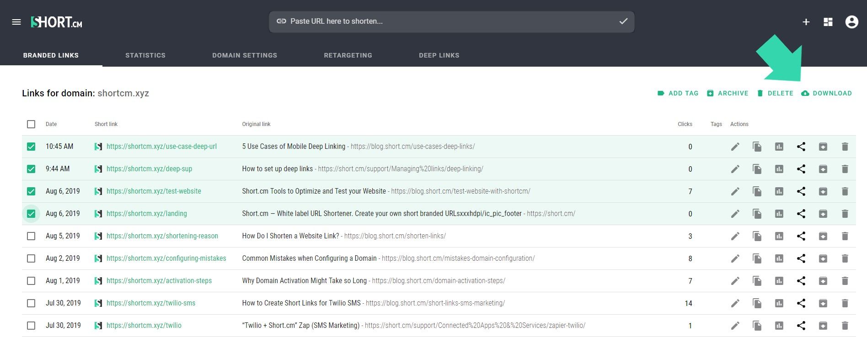Switch to the Branded Links tab
Image resolution: width=867 pixels, height=337 pixels.
point(51,55)
